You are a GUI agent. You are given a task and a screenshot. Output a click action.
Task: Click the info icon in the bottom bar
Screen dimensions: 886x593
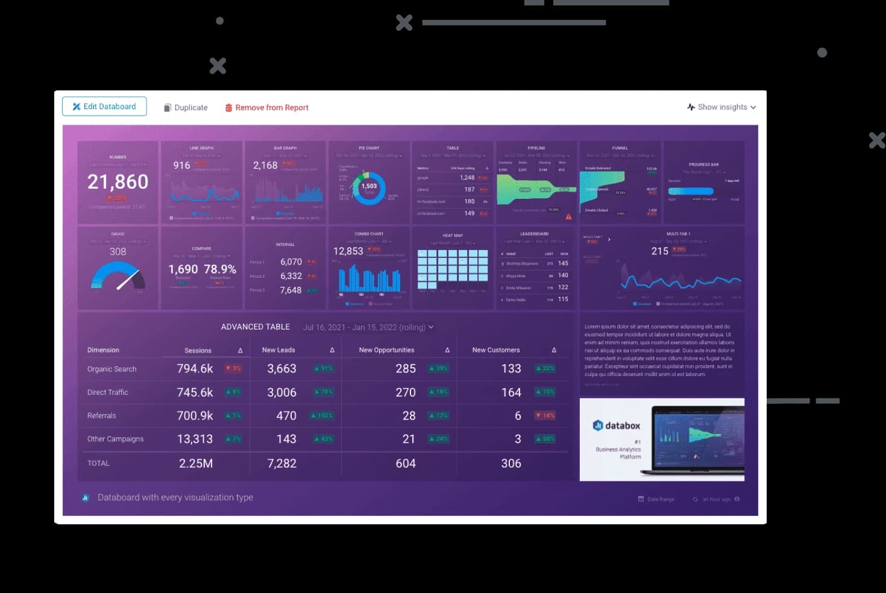pos(737,499)
